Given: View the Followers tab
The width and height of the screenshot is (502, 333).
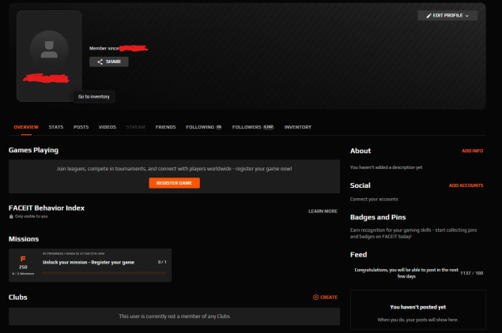Looking at the screenshot, I should (x=253, y=127).
